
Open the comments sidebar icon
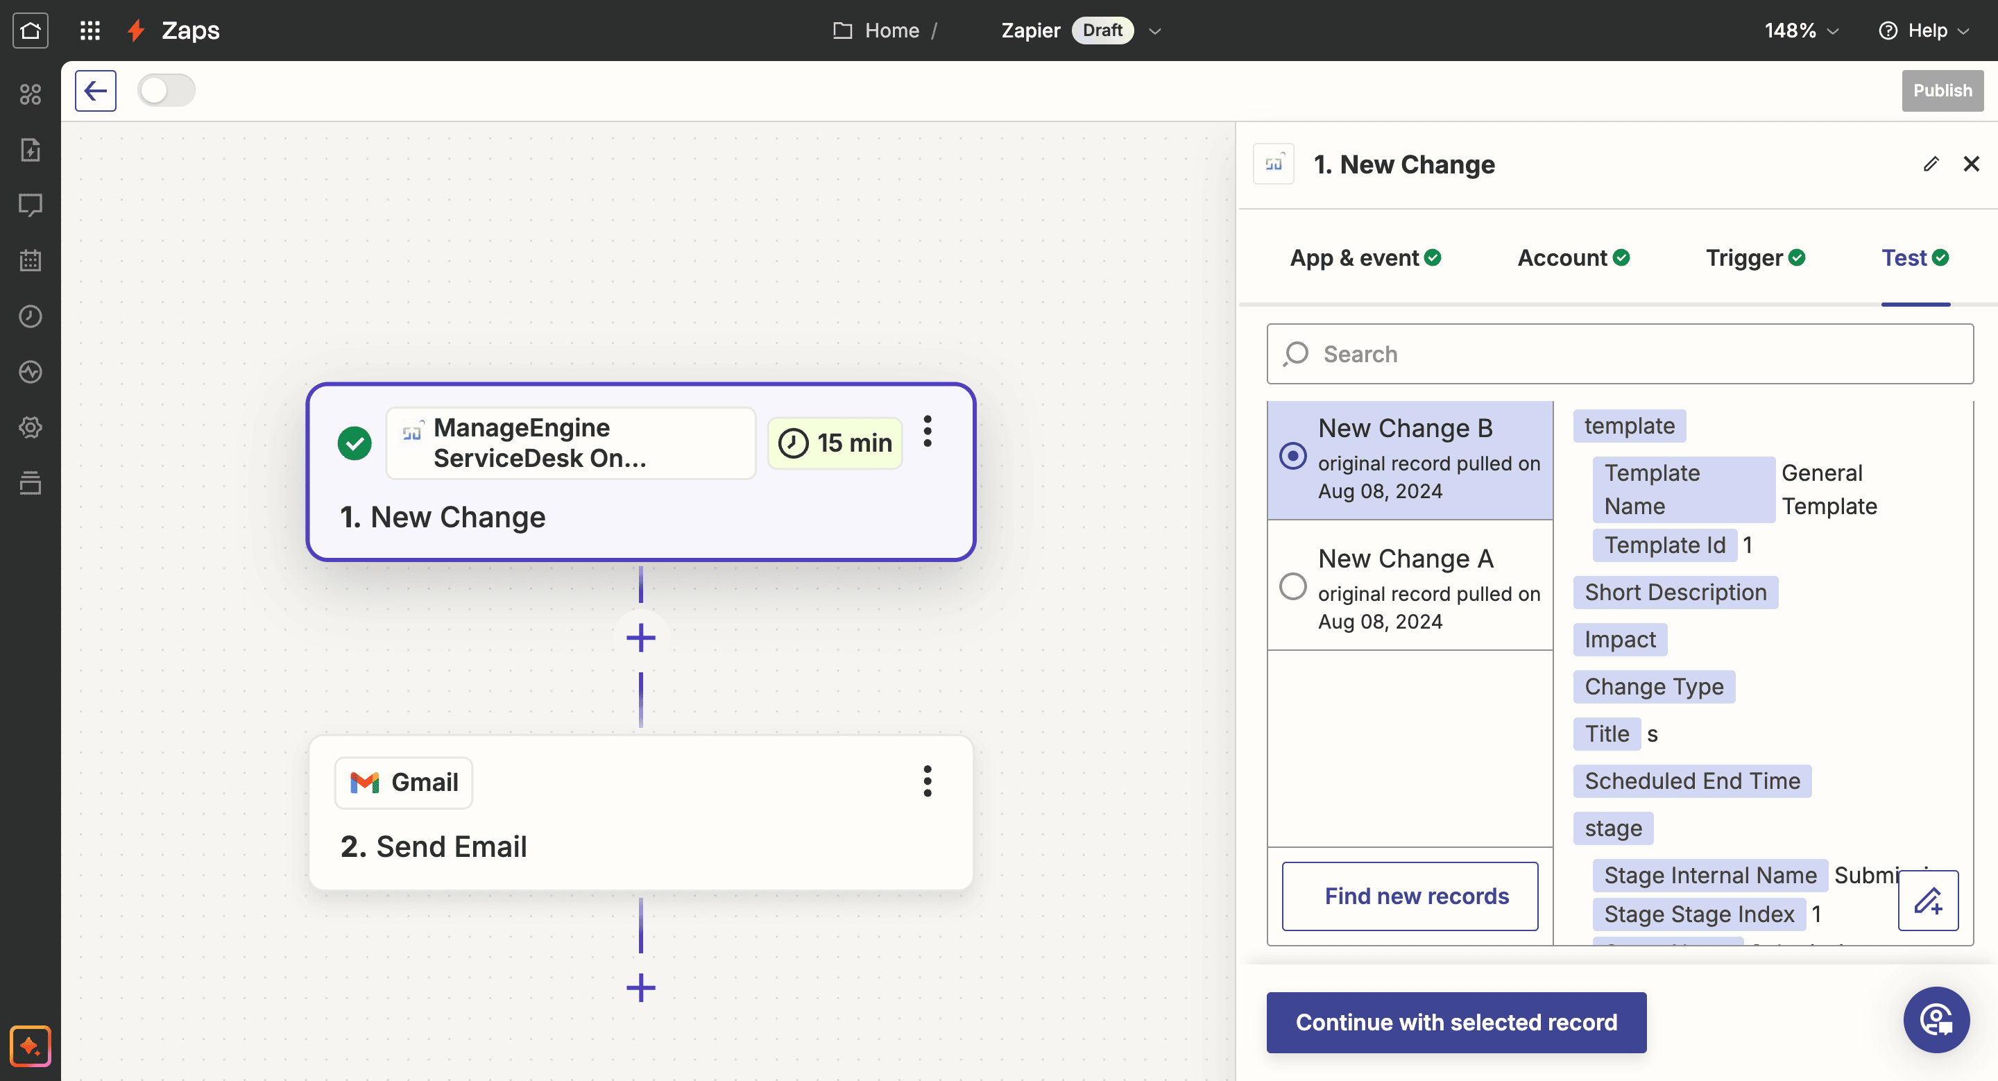coord(31,205)
